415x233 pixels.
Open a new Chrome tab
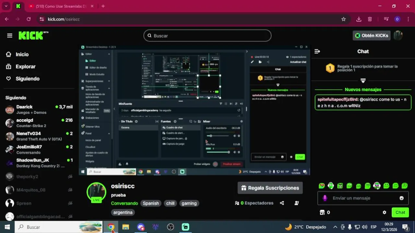pos(103,6)
